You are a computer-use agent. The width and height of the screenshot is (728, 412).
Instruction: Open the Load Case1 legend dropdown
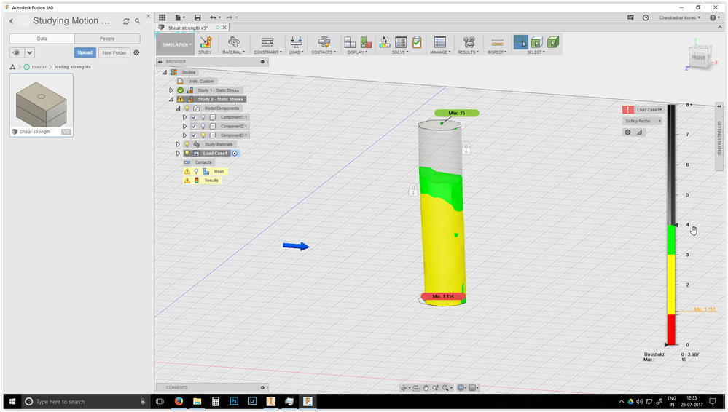pyautogui.click(x=649, y=110)
